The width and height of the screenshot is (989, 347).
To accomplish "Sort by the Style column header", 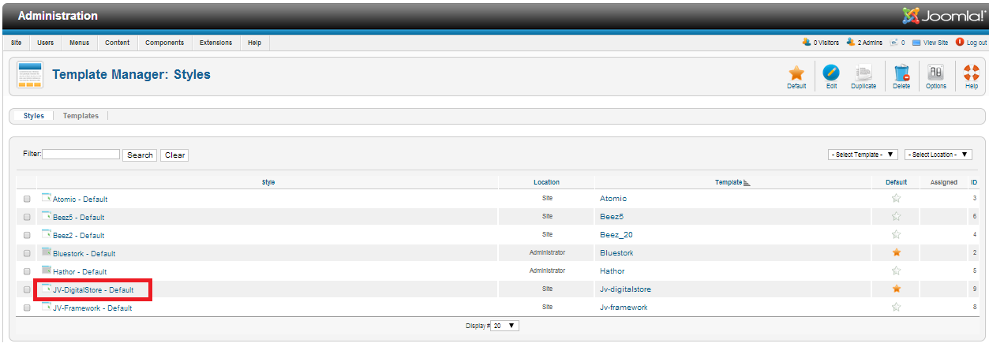I will pyautogui.click(x=268, y=183).
